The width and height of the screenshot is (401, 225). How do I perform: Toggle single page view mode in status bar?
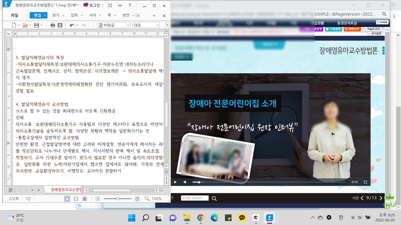coord(67,199)
